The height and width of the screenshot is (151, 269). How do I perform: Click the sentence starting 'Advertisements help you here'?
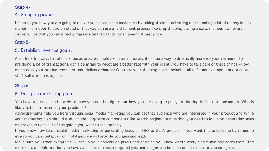(134, 119)
